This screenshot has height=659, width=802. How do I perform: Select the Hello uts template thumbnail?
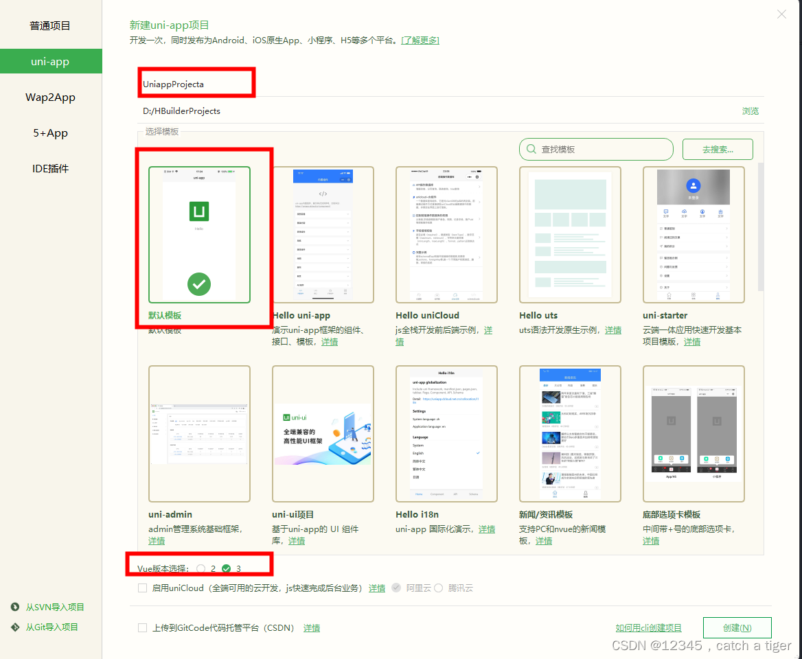point(570,235)
